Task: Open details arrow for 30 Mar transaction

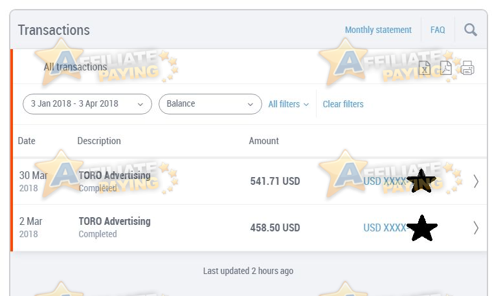Action: tap(476, 182)
